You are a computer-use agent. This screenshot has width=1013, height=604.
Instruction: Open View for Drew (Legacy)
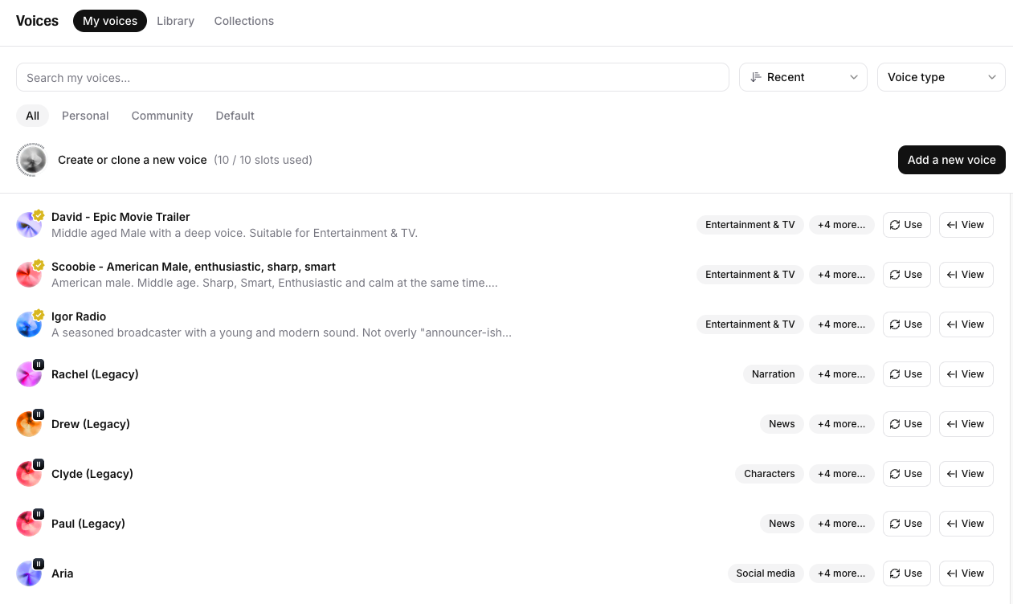[x=966, y=424]
